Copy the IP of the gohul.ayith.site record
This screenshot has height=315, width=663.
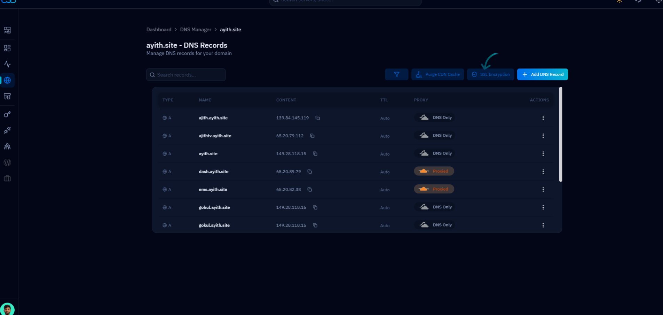click(x=315, y=207)
